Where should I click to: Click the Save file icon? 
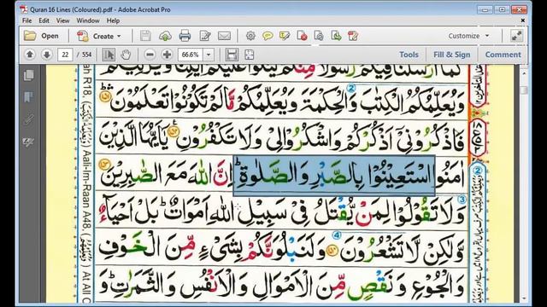(145, 36)
